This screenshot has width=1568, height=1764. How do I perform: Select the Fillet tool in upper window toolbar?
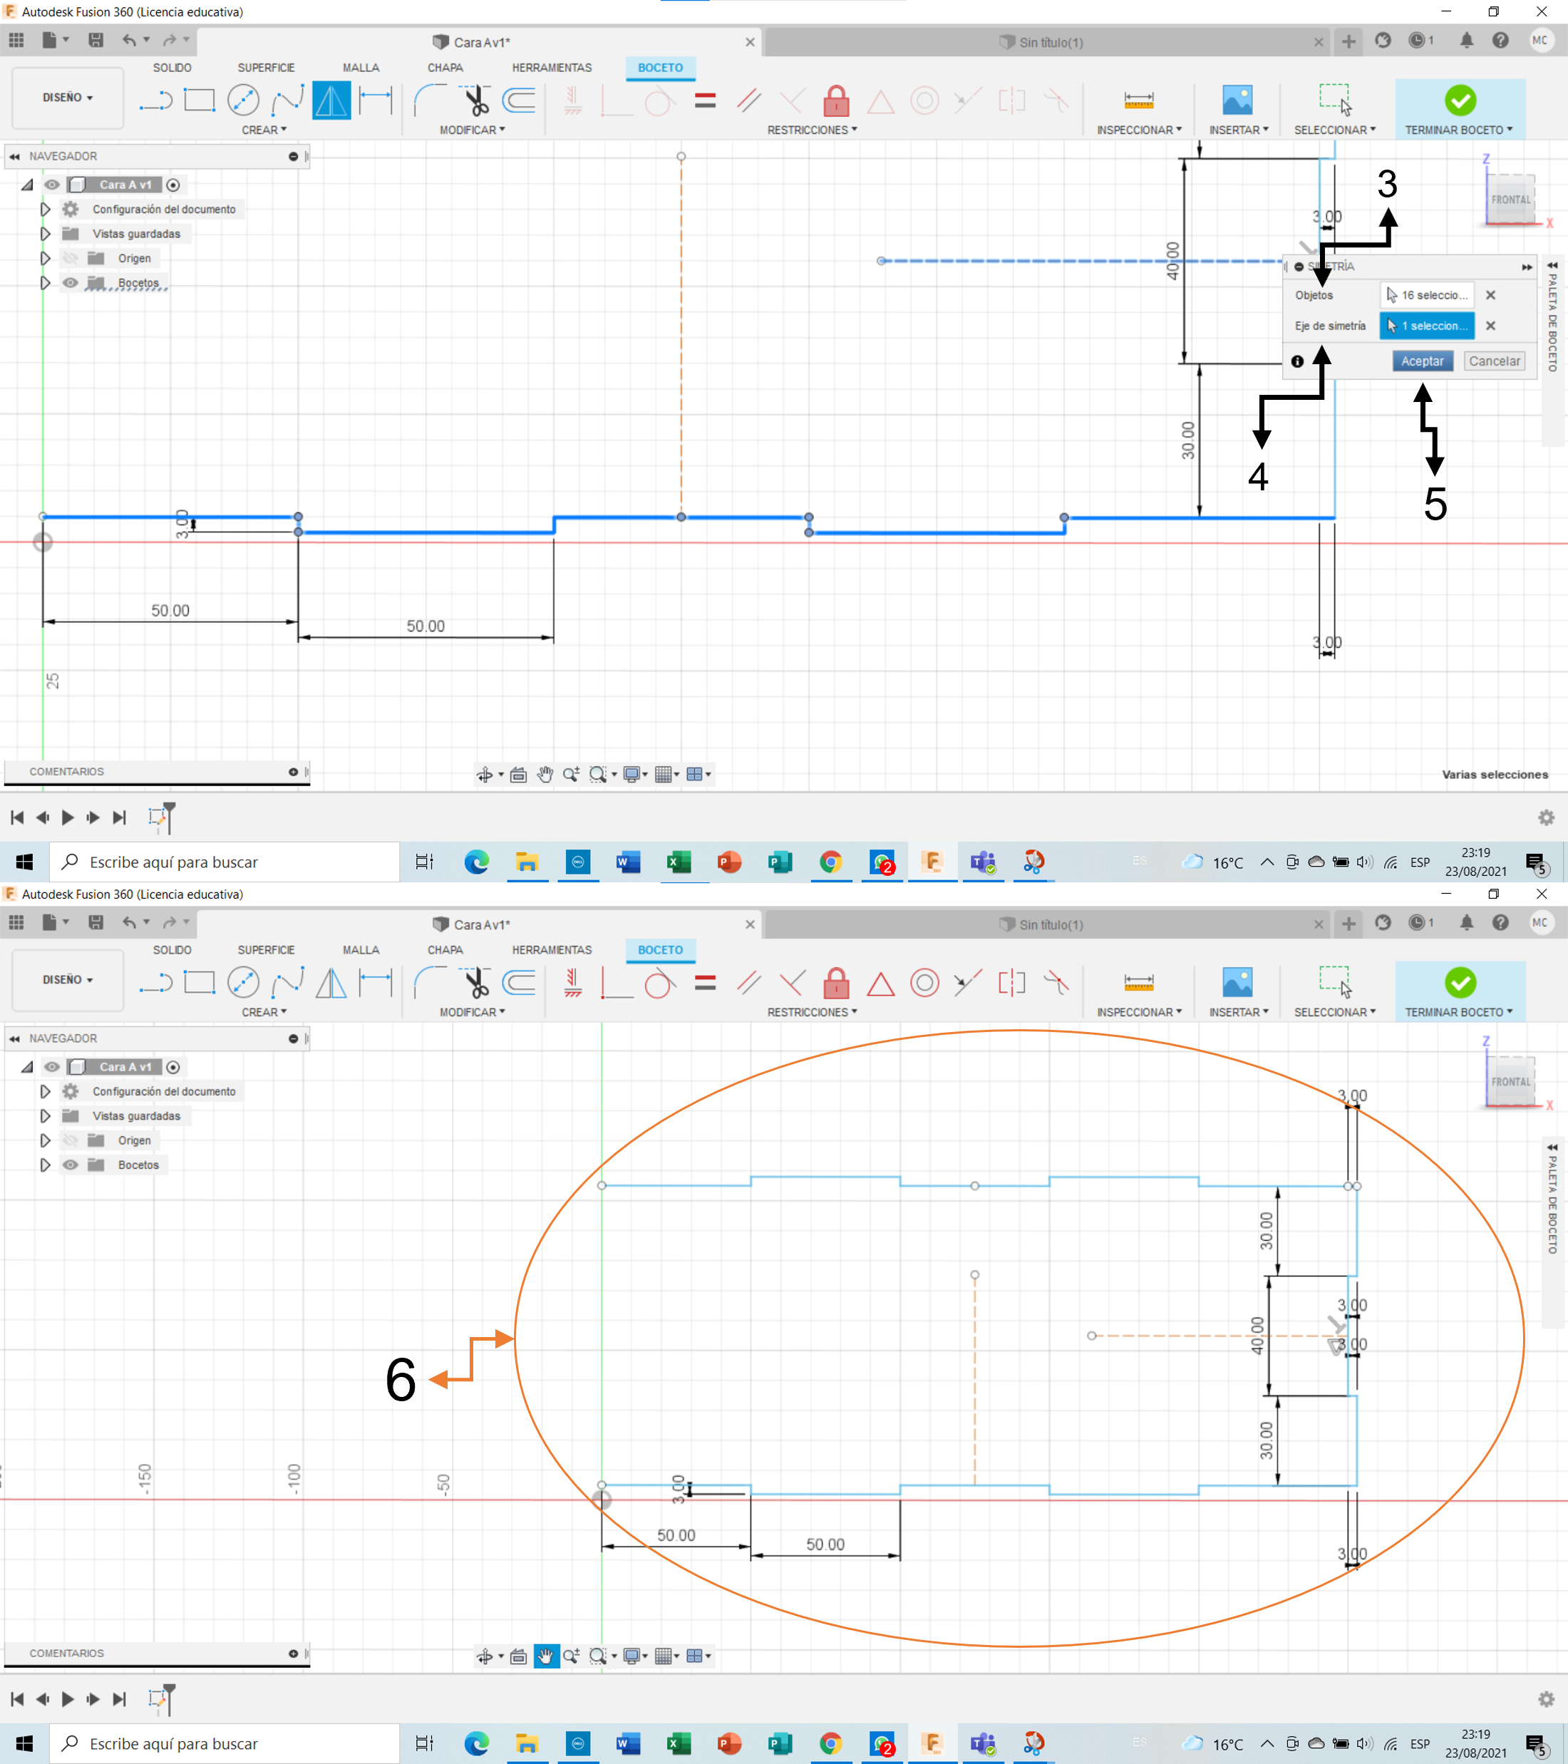[430, 100]
